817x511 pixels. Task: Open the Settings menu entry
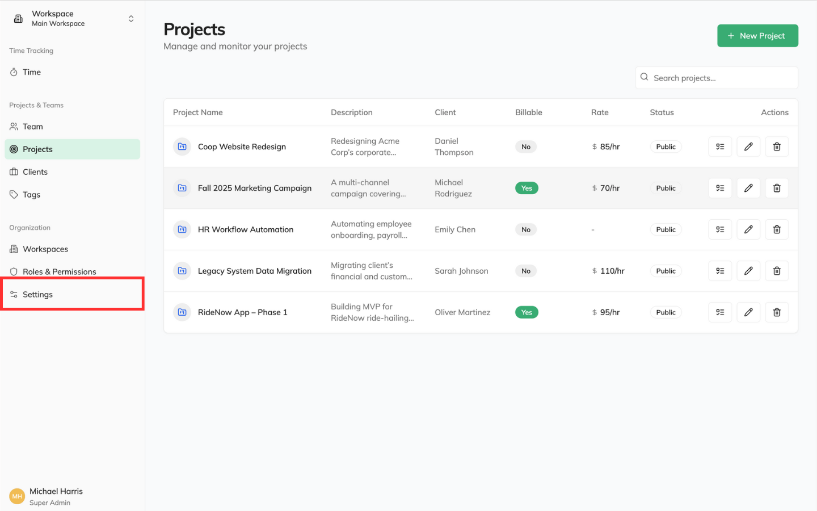[x=37, y=294]
